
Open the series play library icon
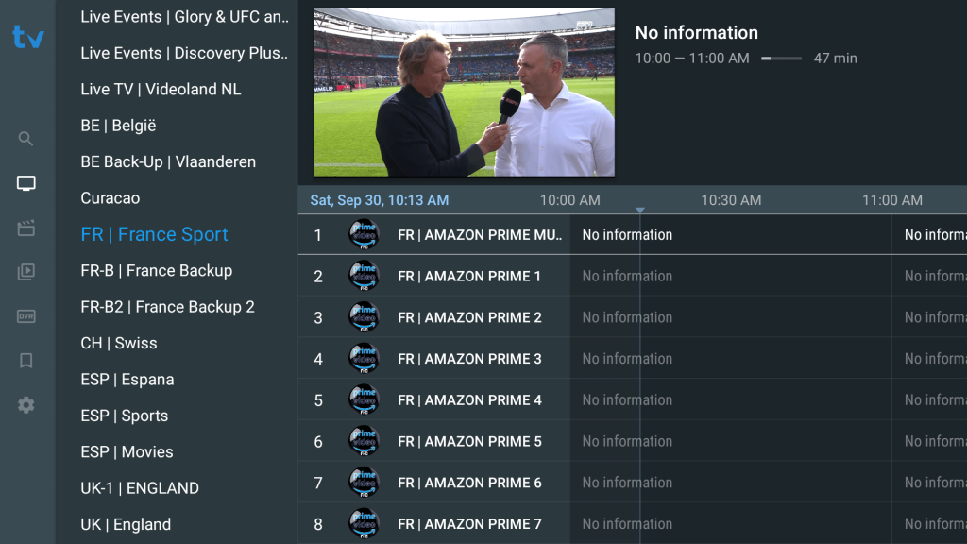coord(26,272)
